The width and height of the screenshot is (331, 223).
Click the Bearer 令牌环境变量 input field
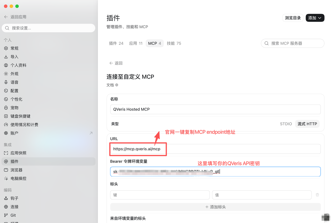215,172
